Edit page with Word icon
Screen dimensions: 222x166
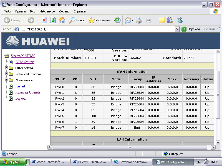149,20
